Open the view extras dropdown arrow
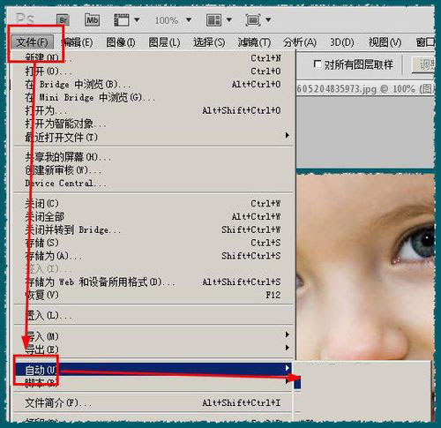Viewport: 441px width, 428px height. pos(137,20)
